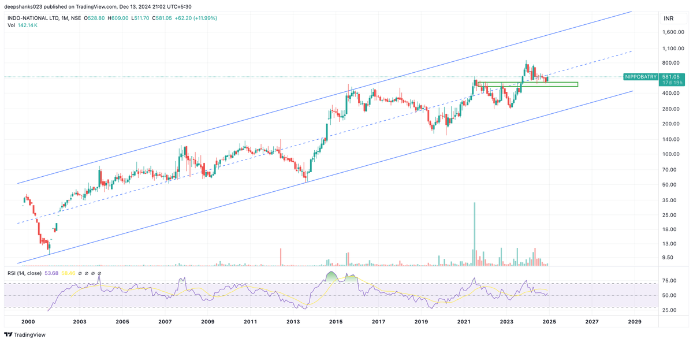Click the 35.00 price axis label

[669, 200]
